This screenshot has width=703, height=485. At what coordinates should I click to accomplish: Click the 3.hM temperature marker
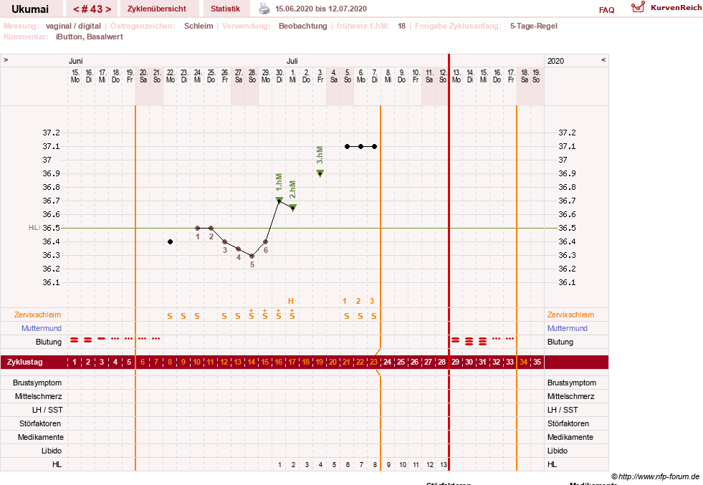click(x=320, y=173)
